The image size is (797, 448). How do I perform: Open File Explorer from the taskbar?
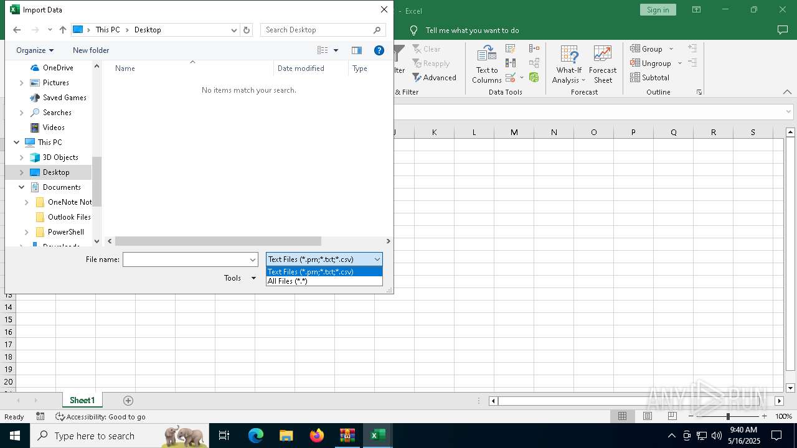[x=286, y=436]
